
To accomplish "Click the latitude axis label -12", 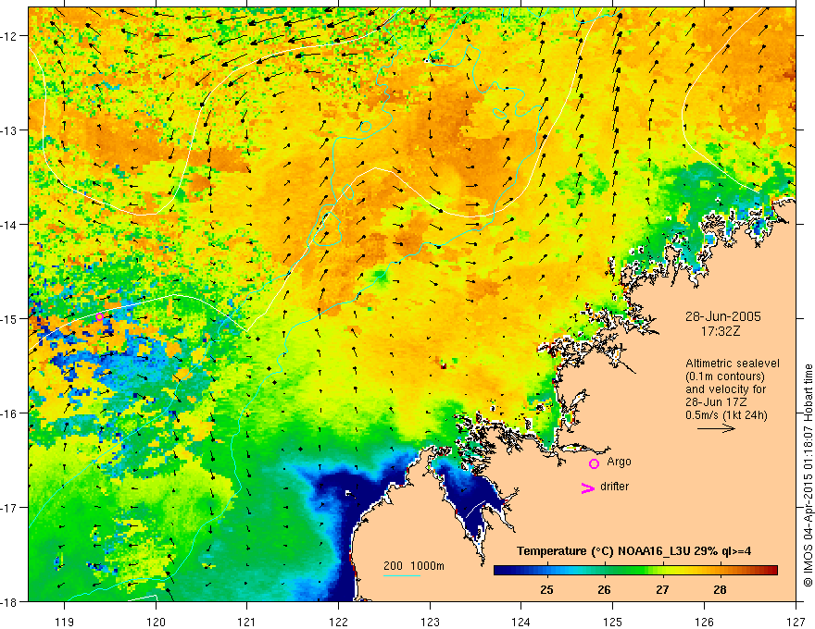I will tap(9, 36).
